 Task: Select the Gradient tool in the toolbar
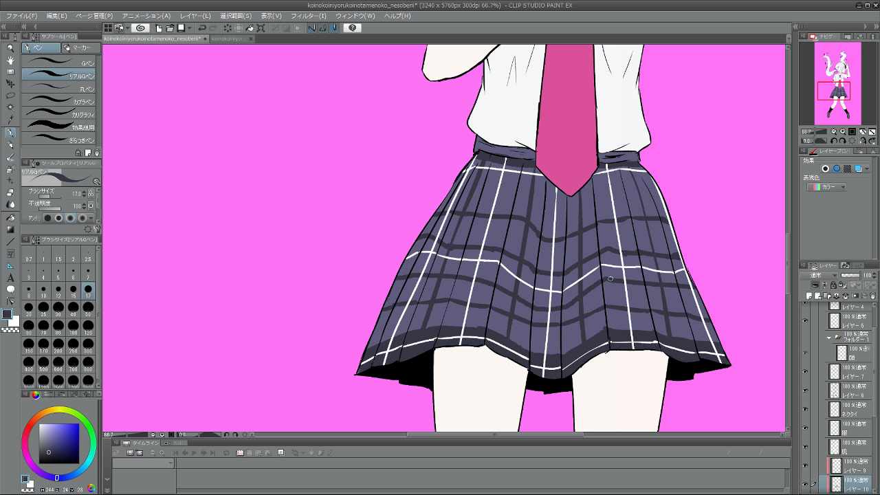(x=9, y=229)
